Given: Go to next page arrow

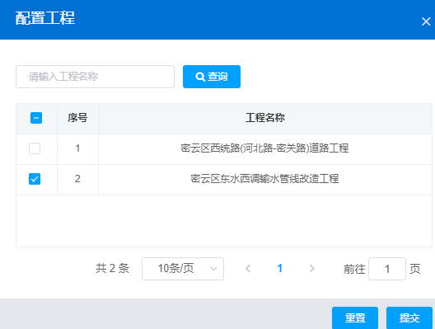Looking at the screenshot, I should pyautogui.click(x=311, y=269).
